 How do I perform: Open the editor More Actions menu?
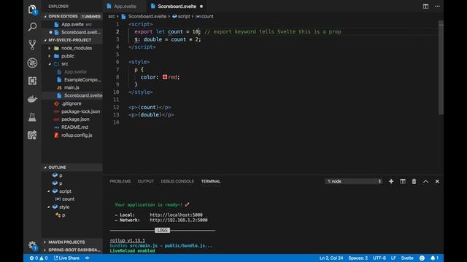437,7
